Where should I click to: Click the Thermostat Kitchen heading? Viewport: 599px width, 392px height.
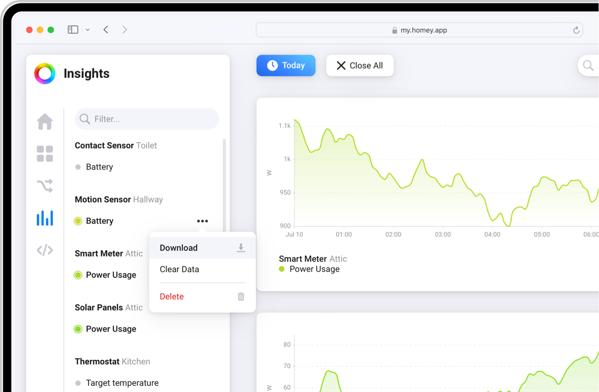(112, 362)
